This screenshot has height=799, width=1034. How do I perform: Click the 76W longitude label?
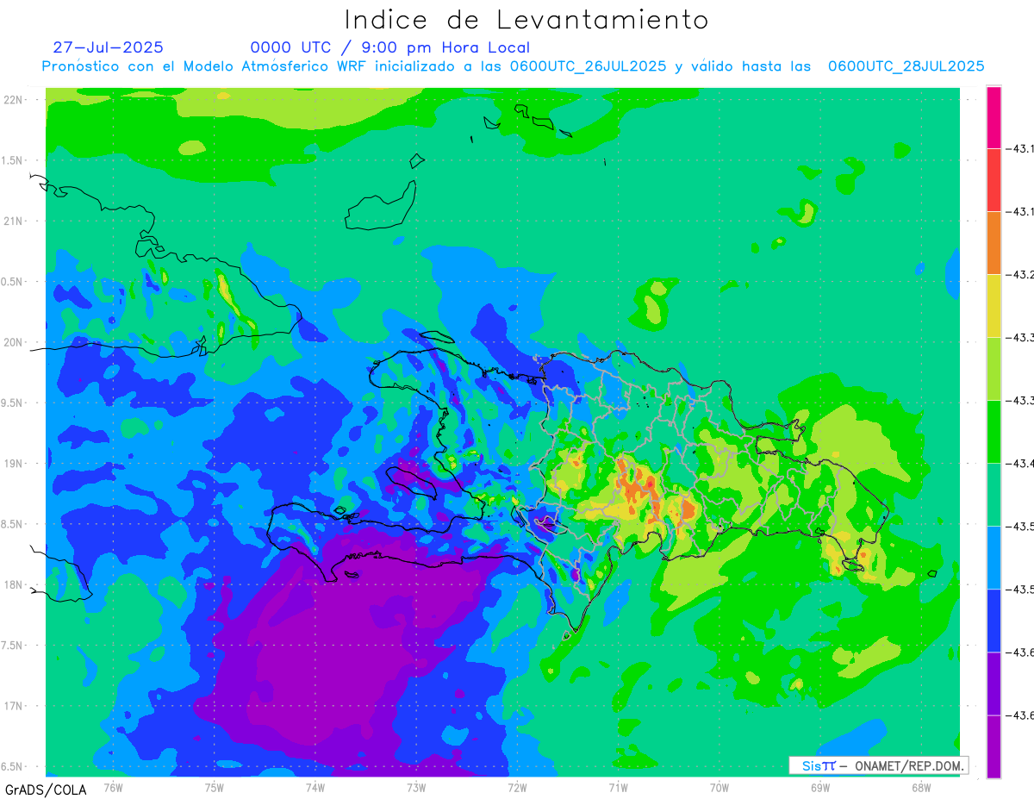pyautogui.click(x=113, y=787)
